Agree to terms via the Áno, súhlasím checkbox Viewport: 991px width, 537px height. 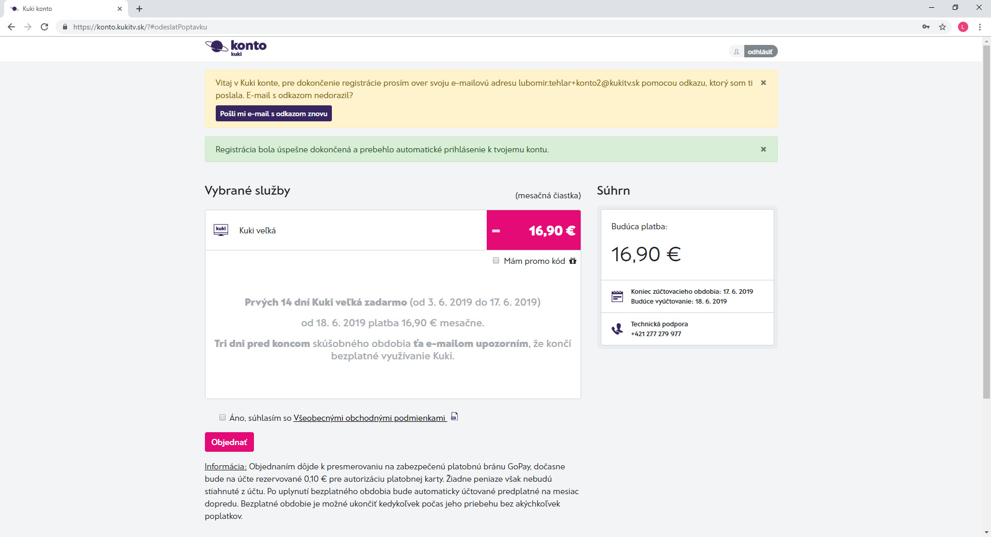(x=222, y=417)
